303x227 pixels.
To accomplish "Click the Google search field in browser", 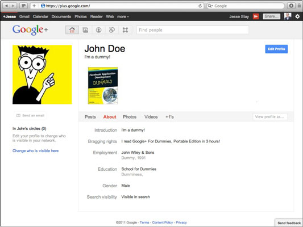I will pos(246,6).
